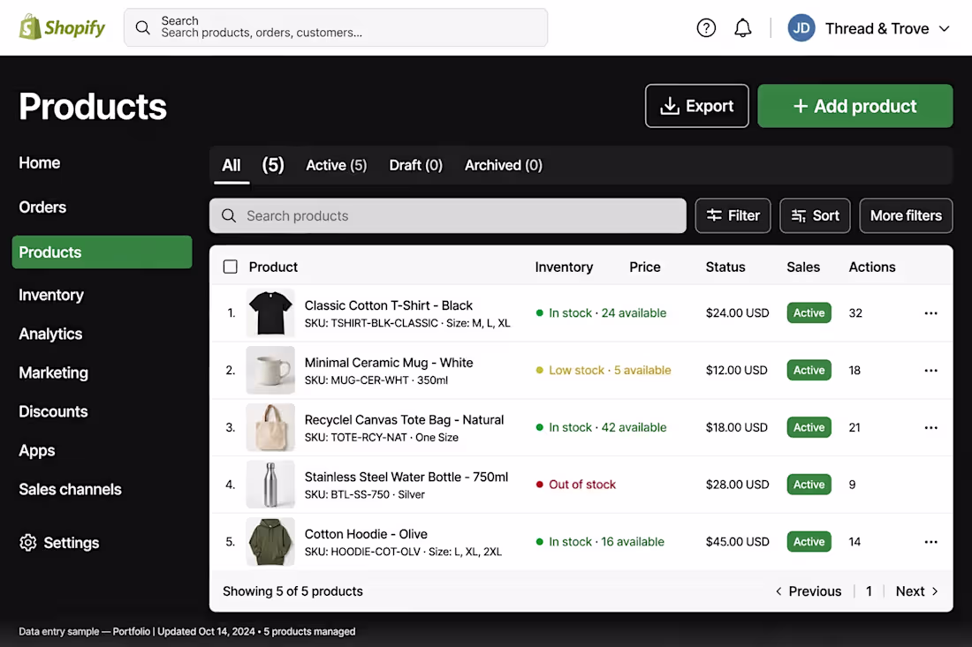The image size is (972, 647).
Task: Click the Shopify logo
Action: click(62, 27)
